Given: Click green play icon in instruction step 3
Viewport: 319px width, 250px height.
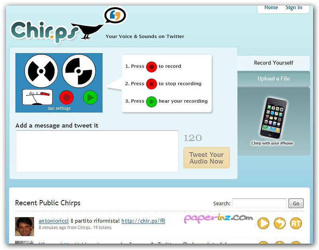Looking at the screenshot, I should (152, 101).
